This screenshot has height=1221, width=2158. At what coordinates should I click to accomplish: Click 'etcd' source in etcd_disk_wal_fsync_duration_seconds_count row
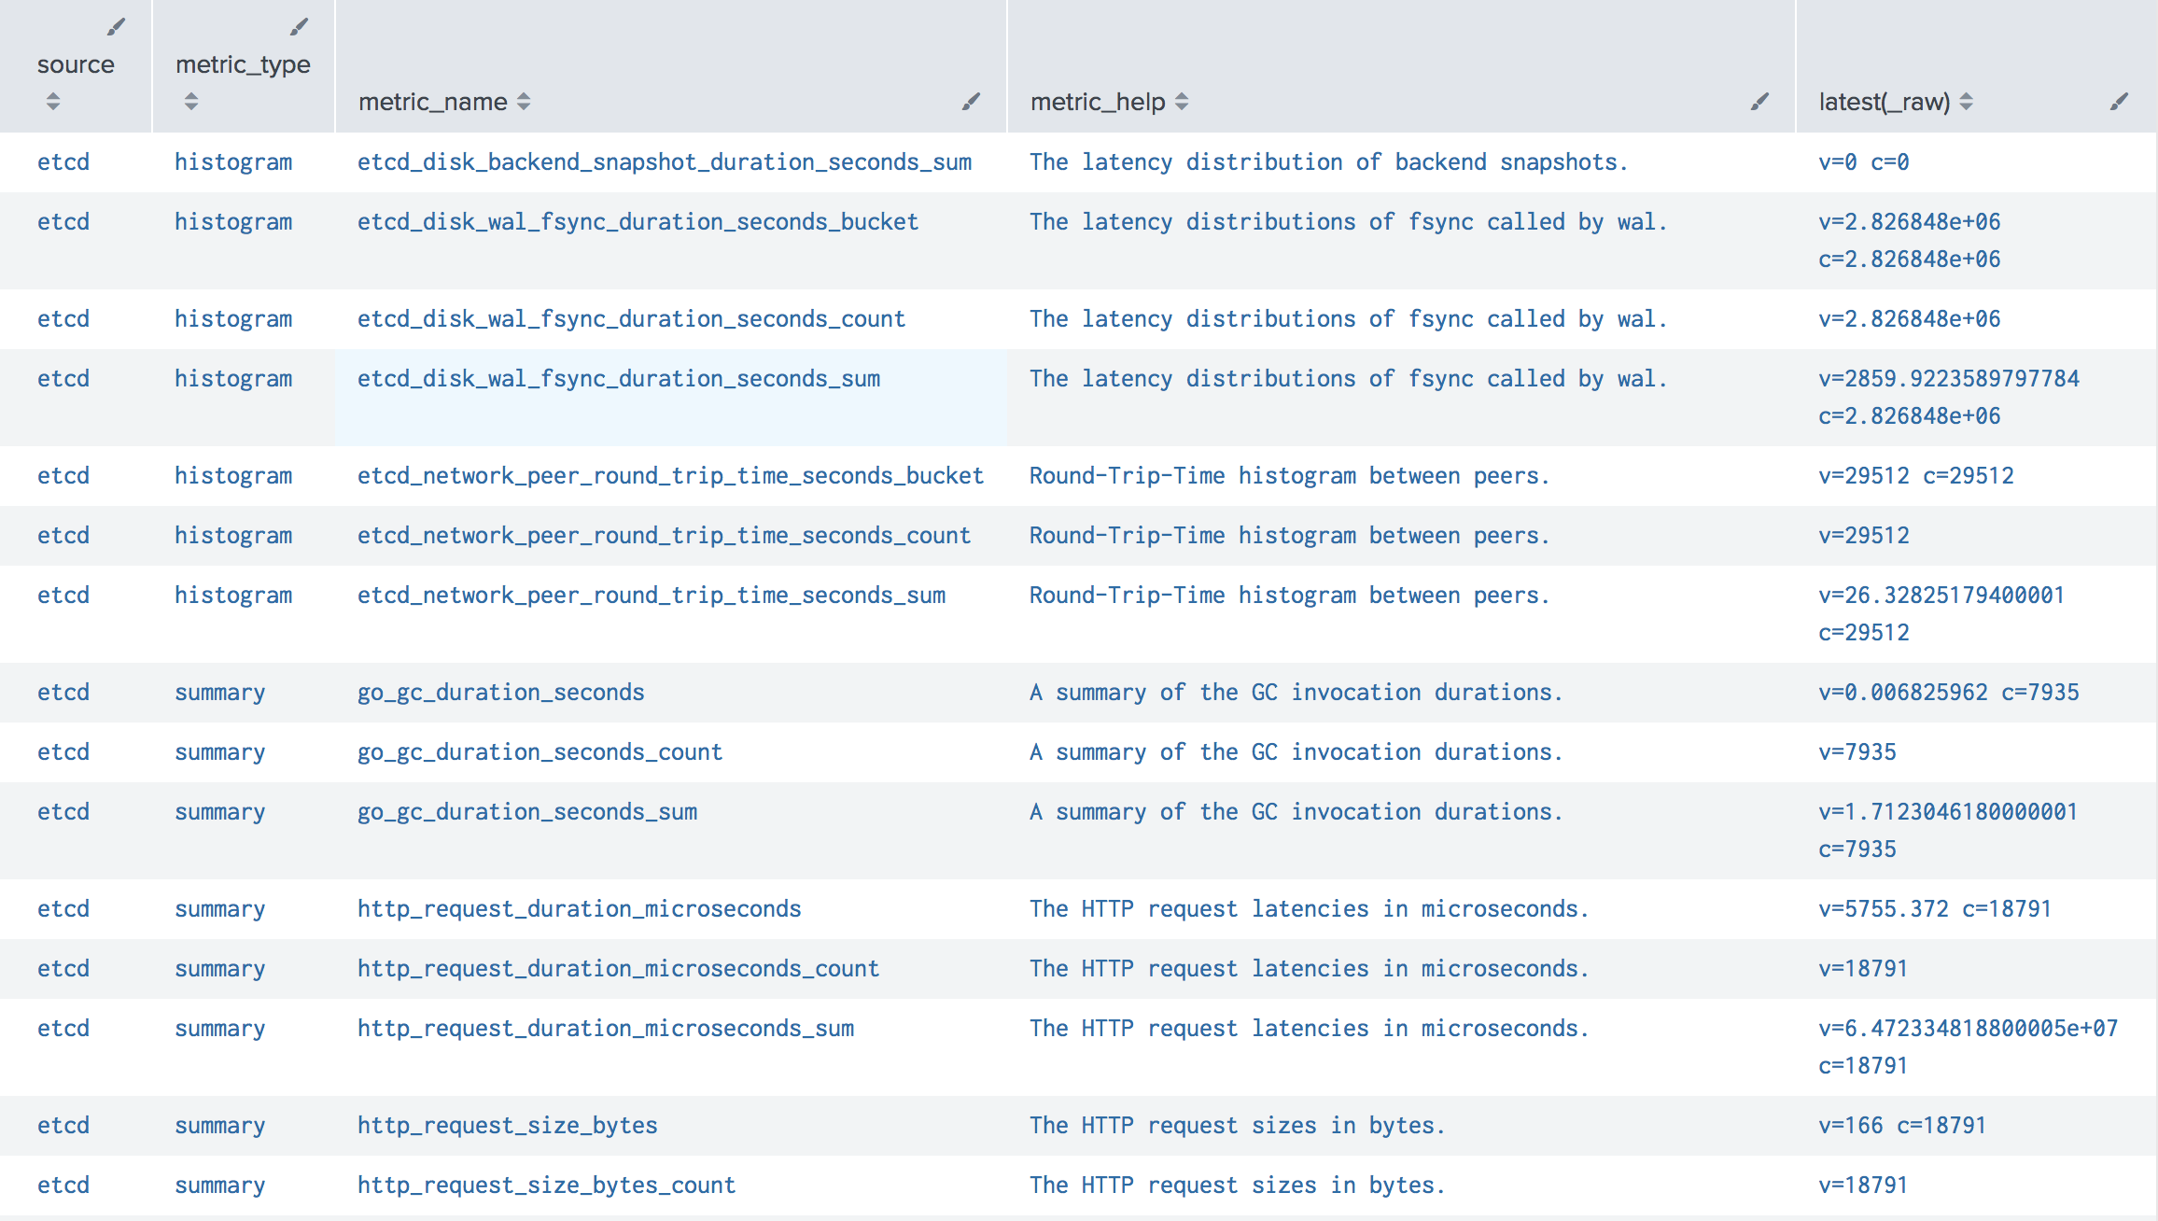point(63,319)
